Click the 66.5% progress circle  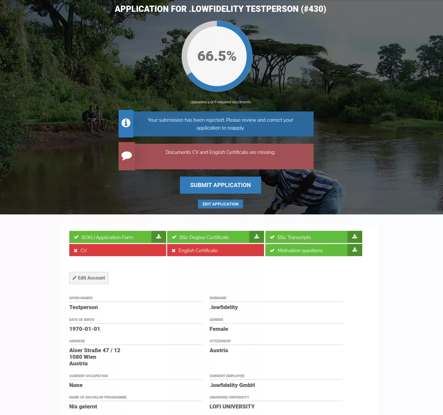217,56
